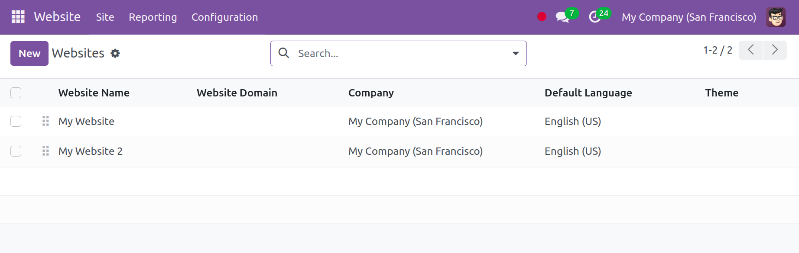
Task: Click the red recording status indicator
Action: point(542,17)
